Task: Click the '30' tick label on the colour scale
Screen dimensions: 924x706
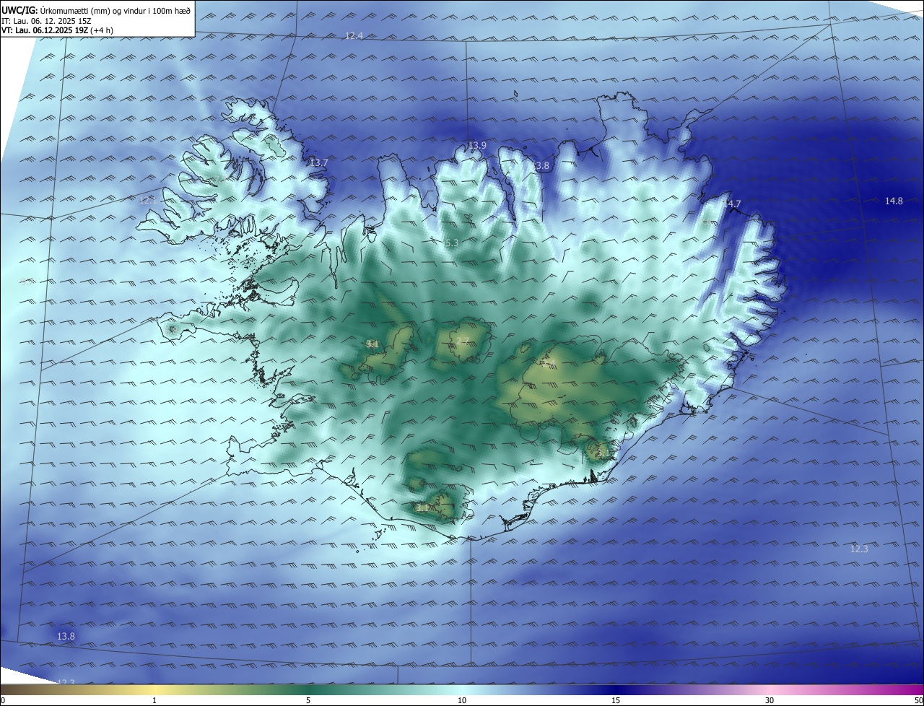Action: (x=770, y=701)
